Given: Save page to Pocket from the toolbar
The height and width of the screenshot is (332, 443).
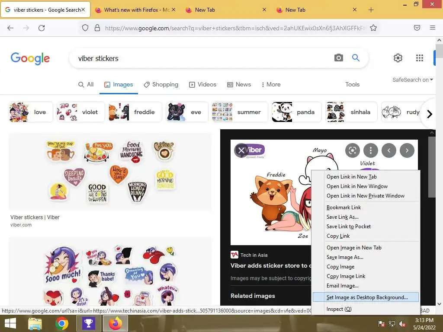Looking at the screenshot, I should (x=417, y=28).
